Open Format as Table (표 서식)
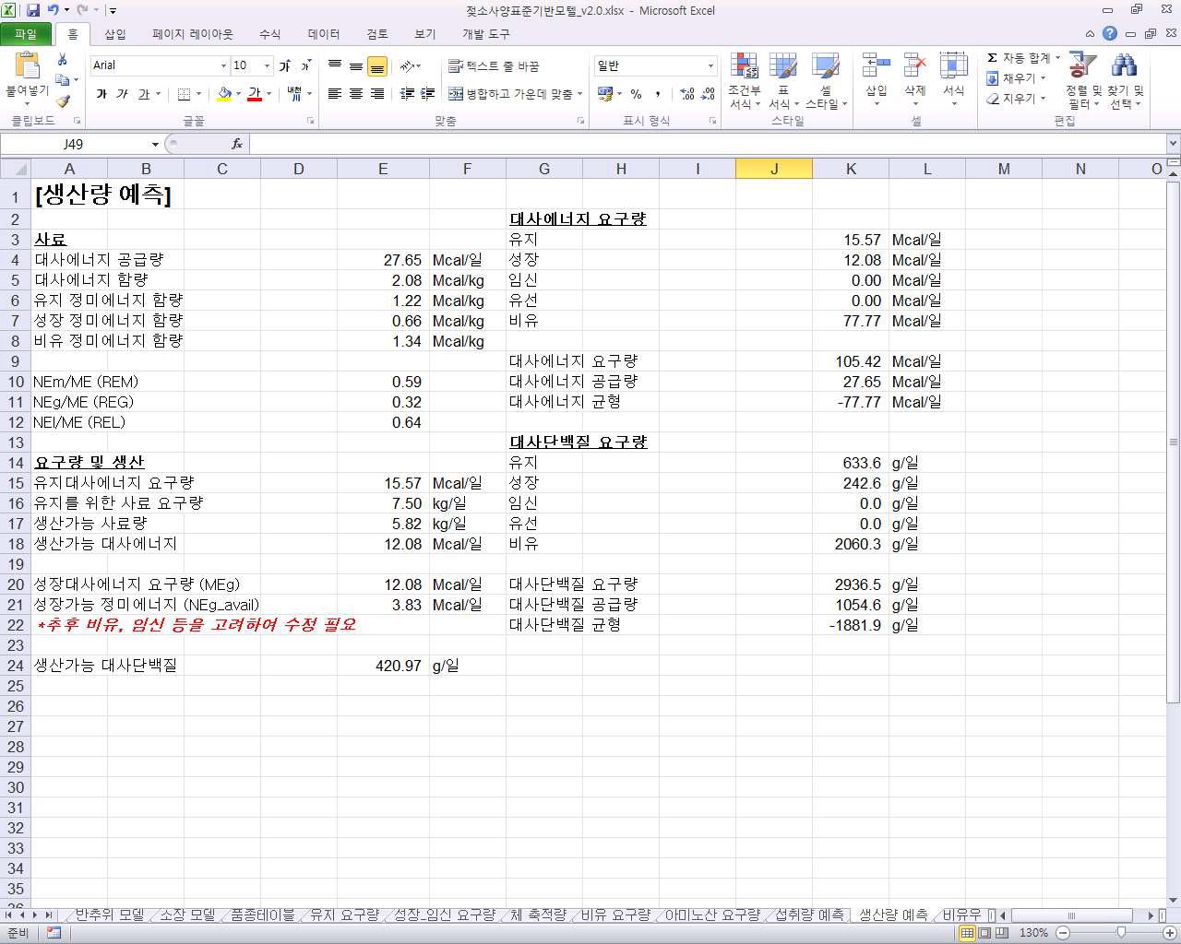This screenshot has height=944, width=1181. [x=782, y=81]
